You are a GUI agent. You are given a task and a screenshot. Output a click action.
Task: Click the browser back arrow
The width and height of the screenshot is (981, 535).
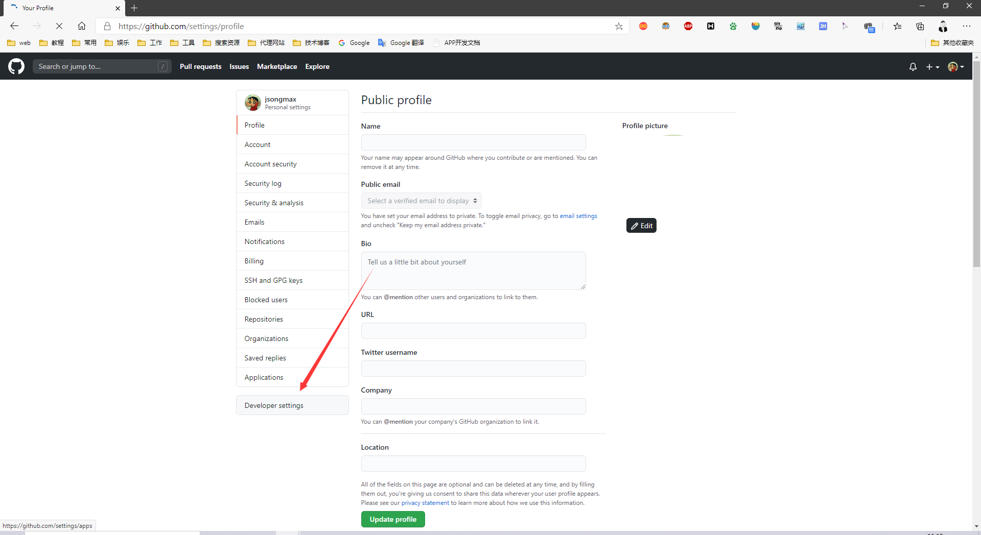pos(14,26)
